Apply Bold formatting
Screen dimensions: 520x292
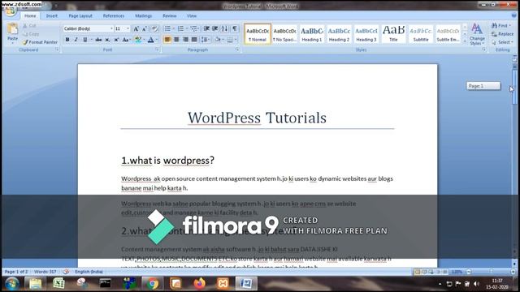point(67,40)
